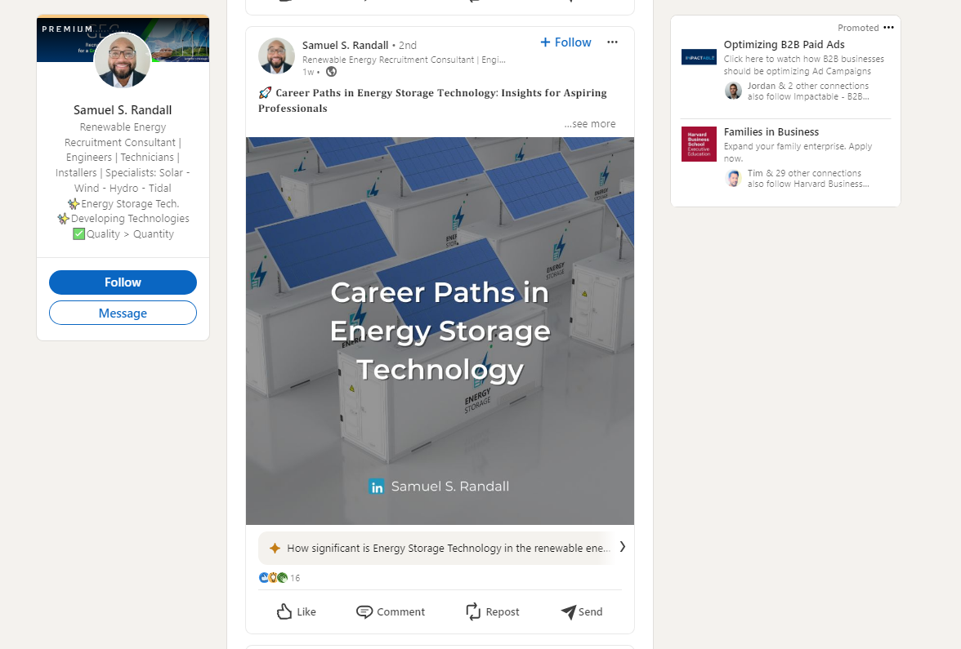This screenshot has width=961, height=649.
Task: Click the reaction emojis on the post
Action: (x=273, y=578)
